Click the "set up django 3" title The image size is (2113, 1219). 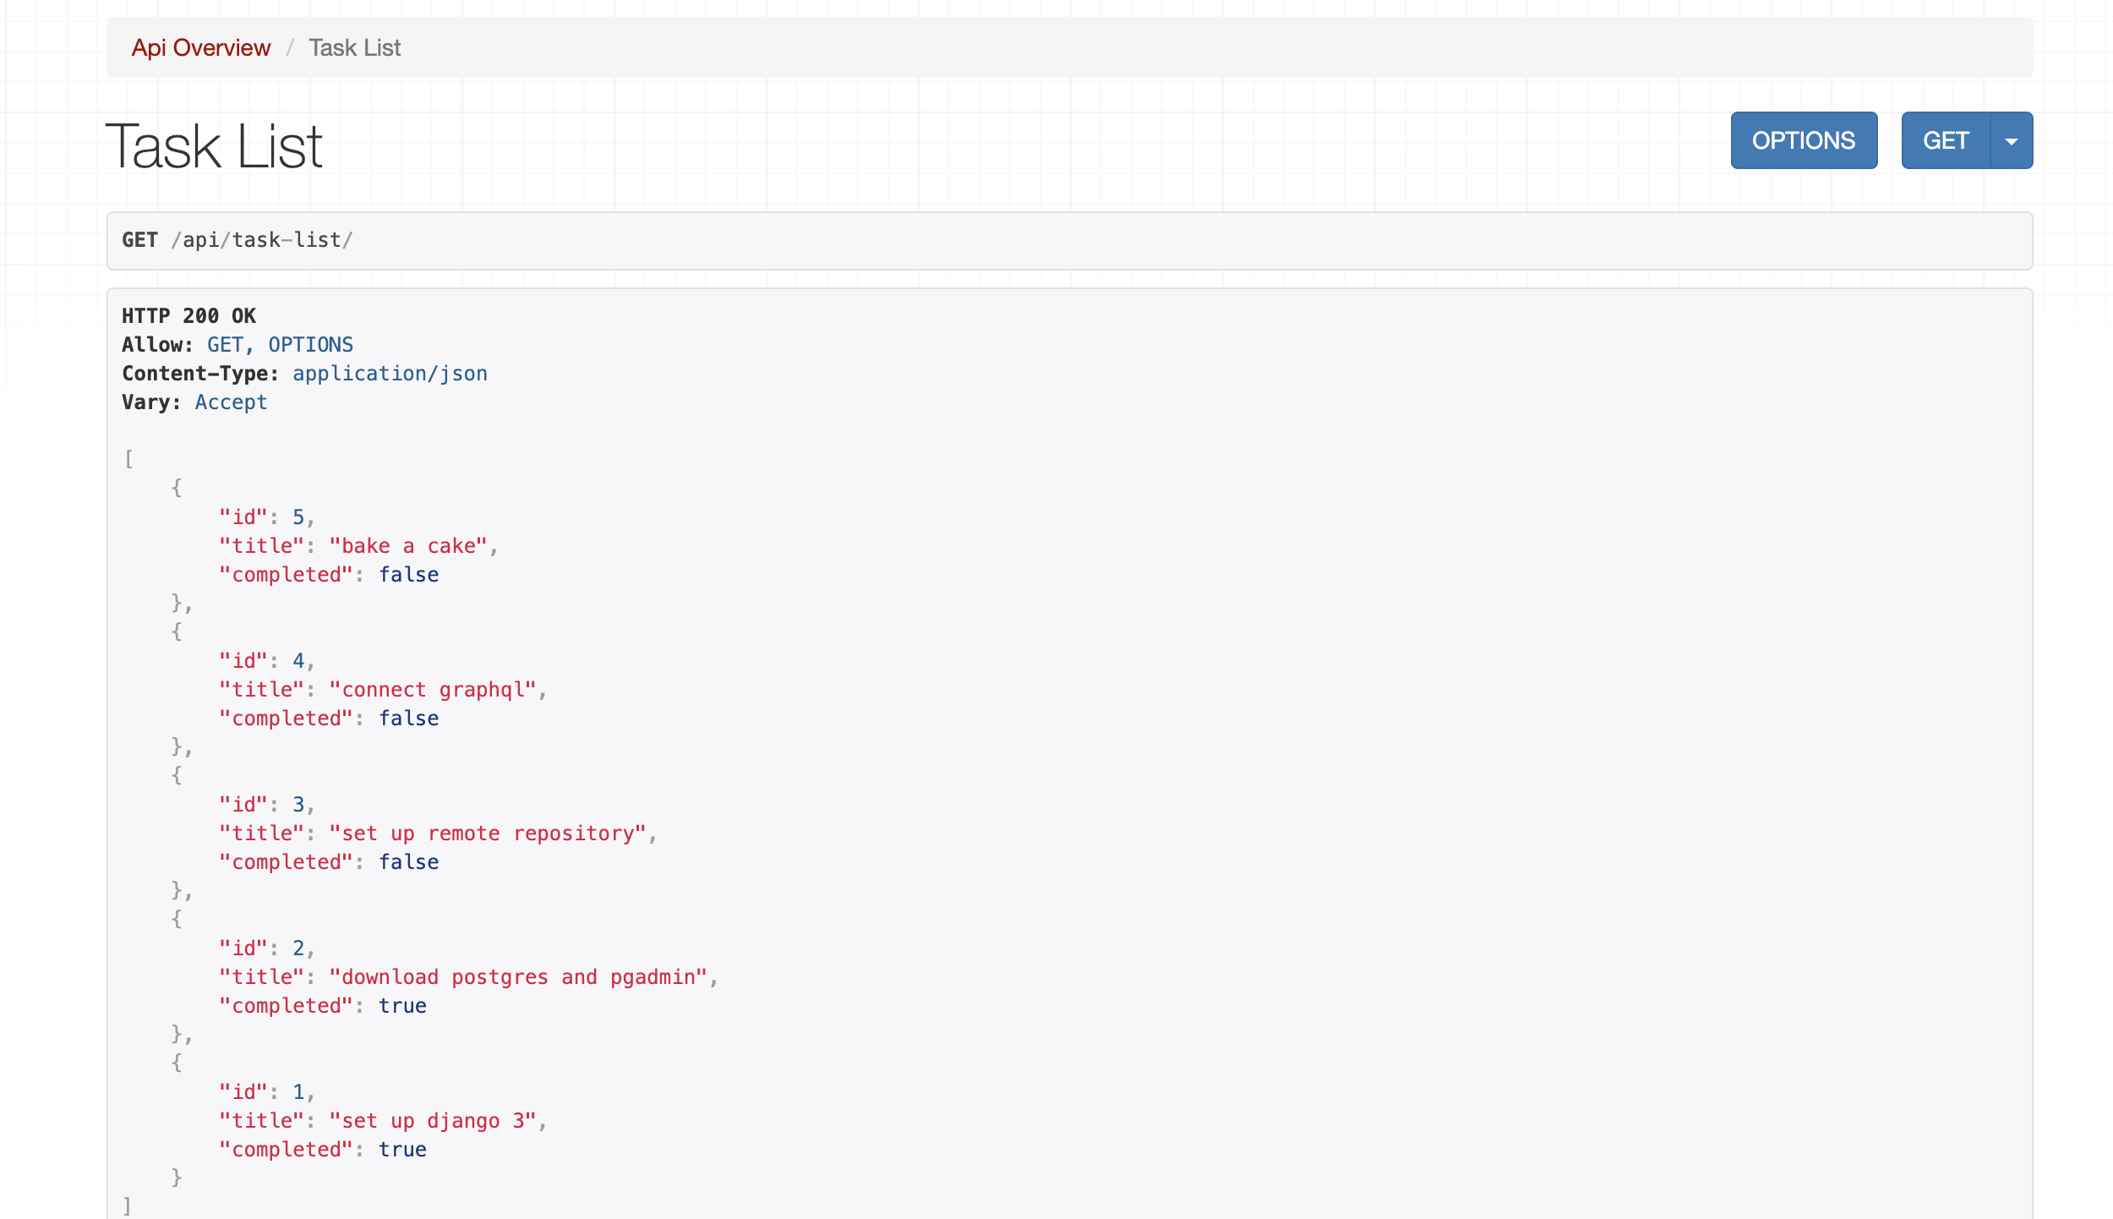click(433, 1121)
